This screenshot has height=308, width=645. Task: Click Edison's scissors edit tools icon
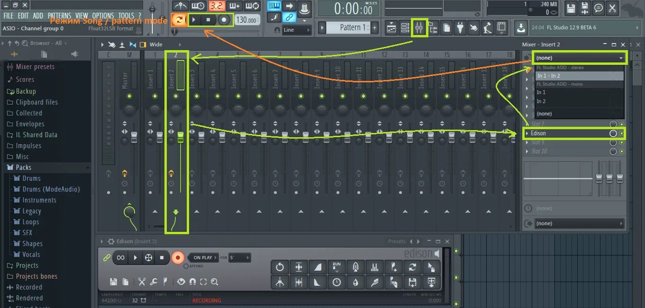142,282
